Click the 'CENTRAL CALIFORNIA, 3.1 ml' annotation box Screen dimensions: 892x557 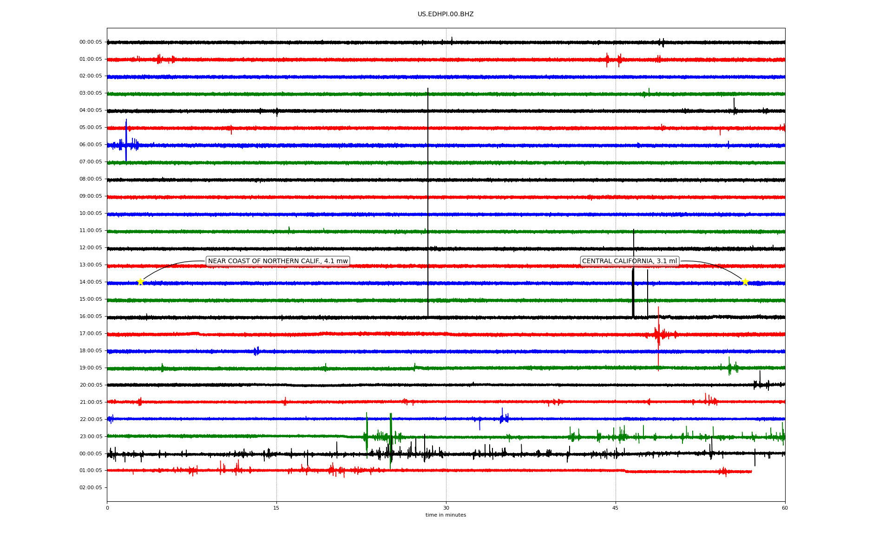(x=630, y=261)
